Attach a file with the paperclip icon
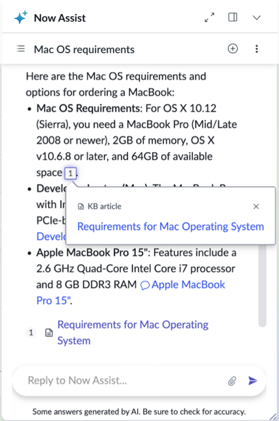 pos(232,381)
